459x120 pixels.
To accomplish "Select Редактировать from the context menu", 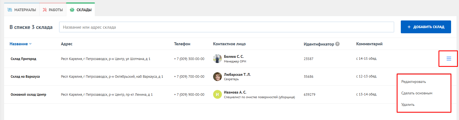I will tap(413, 82).
